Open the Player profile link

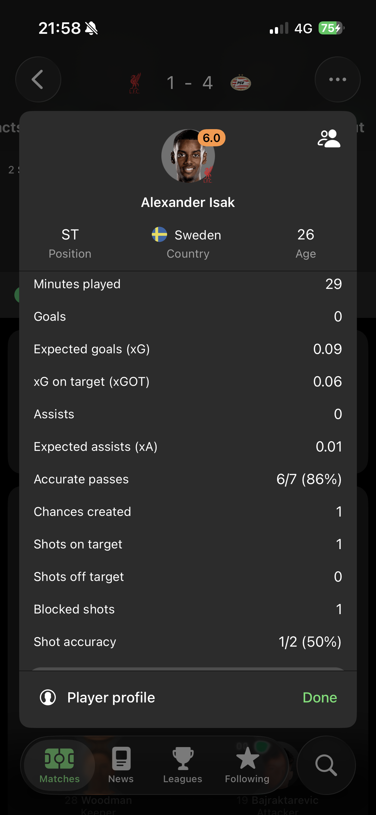tap(111, 697)
